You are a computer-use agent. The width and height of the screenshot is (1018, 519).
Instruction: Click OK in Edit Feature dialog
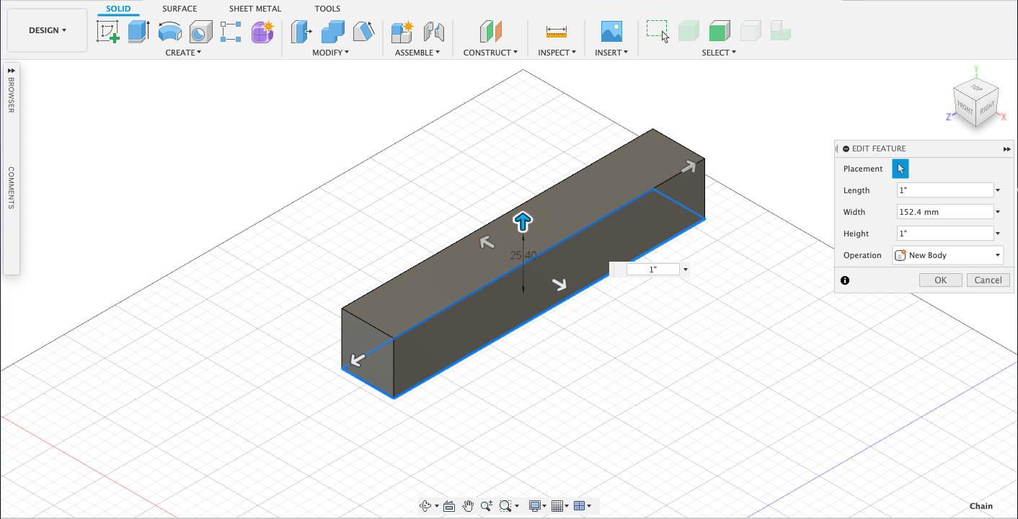click(x=941, y=280)
